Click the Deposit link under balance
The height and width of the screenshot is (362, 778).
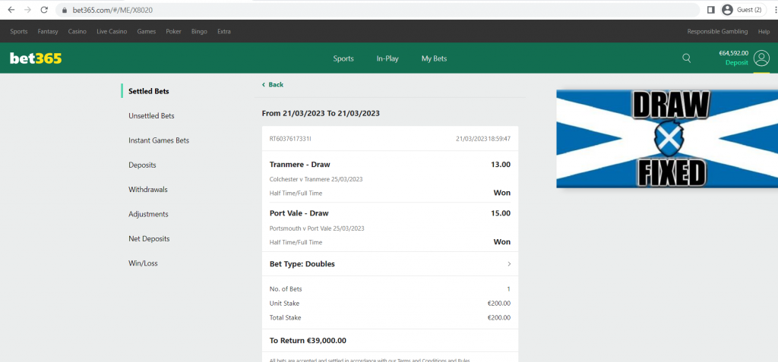click(736, 63)
